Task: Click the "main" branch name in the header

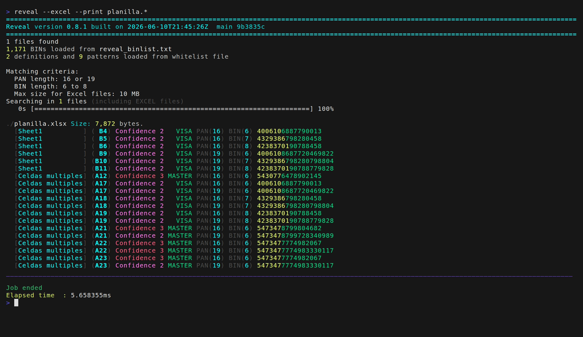Action: tap(224, 27)
